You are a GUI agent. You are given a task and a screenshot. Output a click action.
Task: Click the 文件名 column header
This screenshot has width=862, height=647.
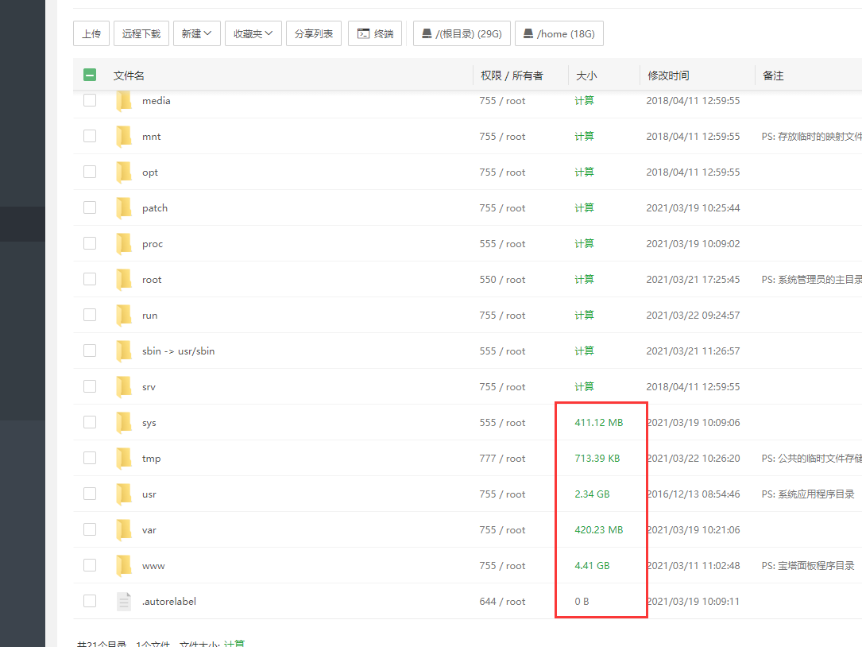pyautogui.click(x=129, y=76)
